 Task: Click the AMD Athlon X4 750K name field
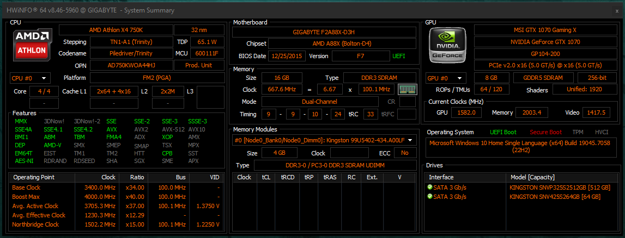pos(116,30)
